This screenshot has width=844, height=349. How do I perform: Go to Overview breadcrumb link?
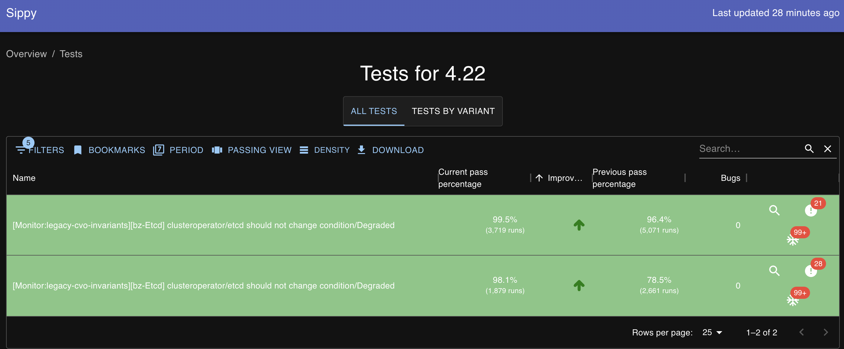pyautogui.click(x=27, y=54)
